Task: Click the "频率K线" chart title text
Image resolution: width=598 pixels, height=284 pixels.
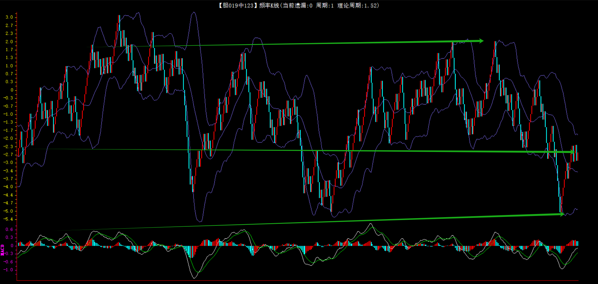Action: (x=269, y=5)
